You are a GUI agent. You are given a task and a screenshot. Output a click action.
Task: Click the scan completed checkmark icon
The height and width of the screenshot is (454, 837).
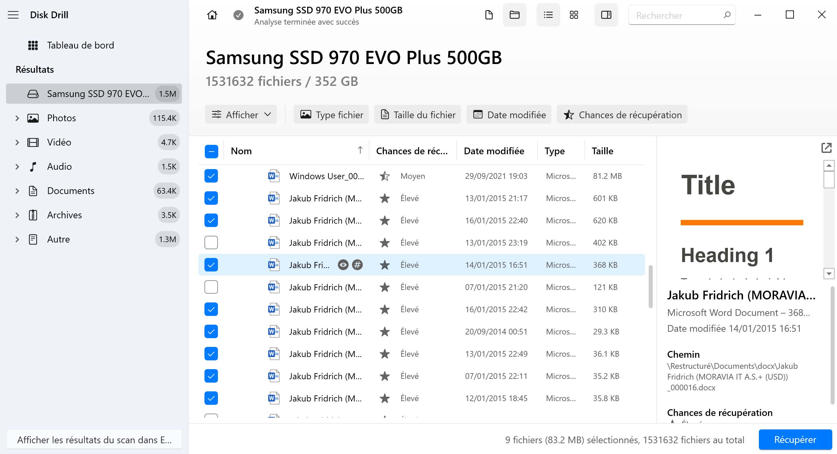point(238,15)
